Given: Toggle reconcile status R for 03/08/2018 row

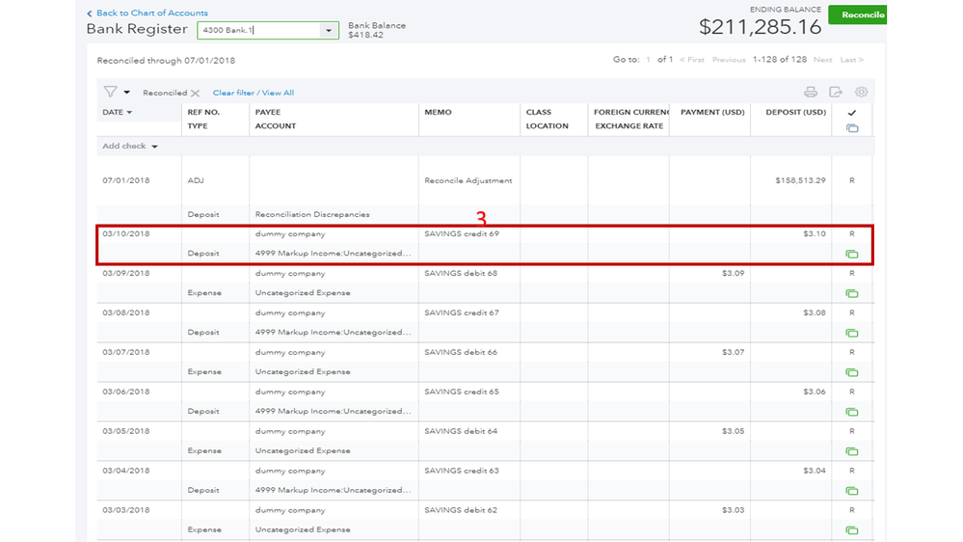Looking at the screenshot, I should pyautogui.click(x=851, y=313).
